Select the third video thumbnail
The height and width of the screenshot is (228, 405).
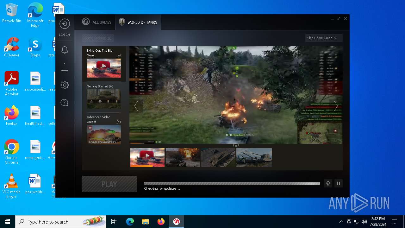click(x=218, y=157)
